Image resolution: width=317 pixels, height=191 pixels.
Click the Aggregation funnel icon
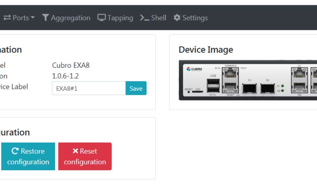click(45, 18)
